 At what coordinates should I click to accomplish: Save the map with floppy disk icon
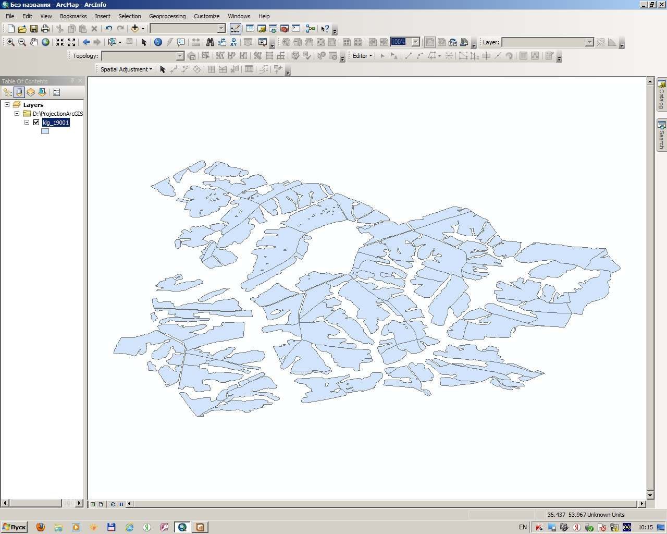(x=33, y=29)
